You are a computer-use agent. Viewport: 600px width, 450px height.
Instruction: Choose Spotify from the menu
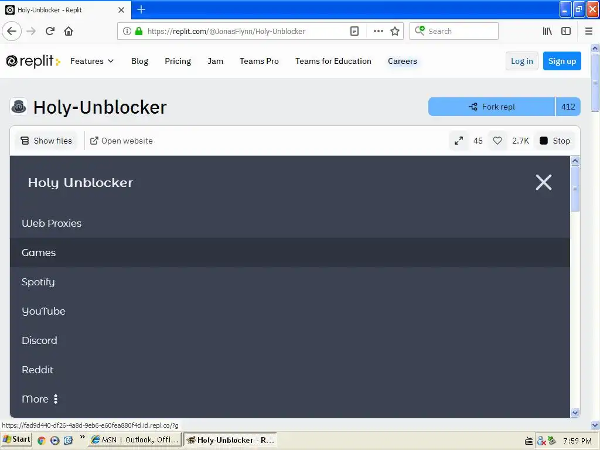click(289, 282)
